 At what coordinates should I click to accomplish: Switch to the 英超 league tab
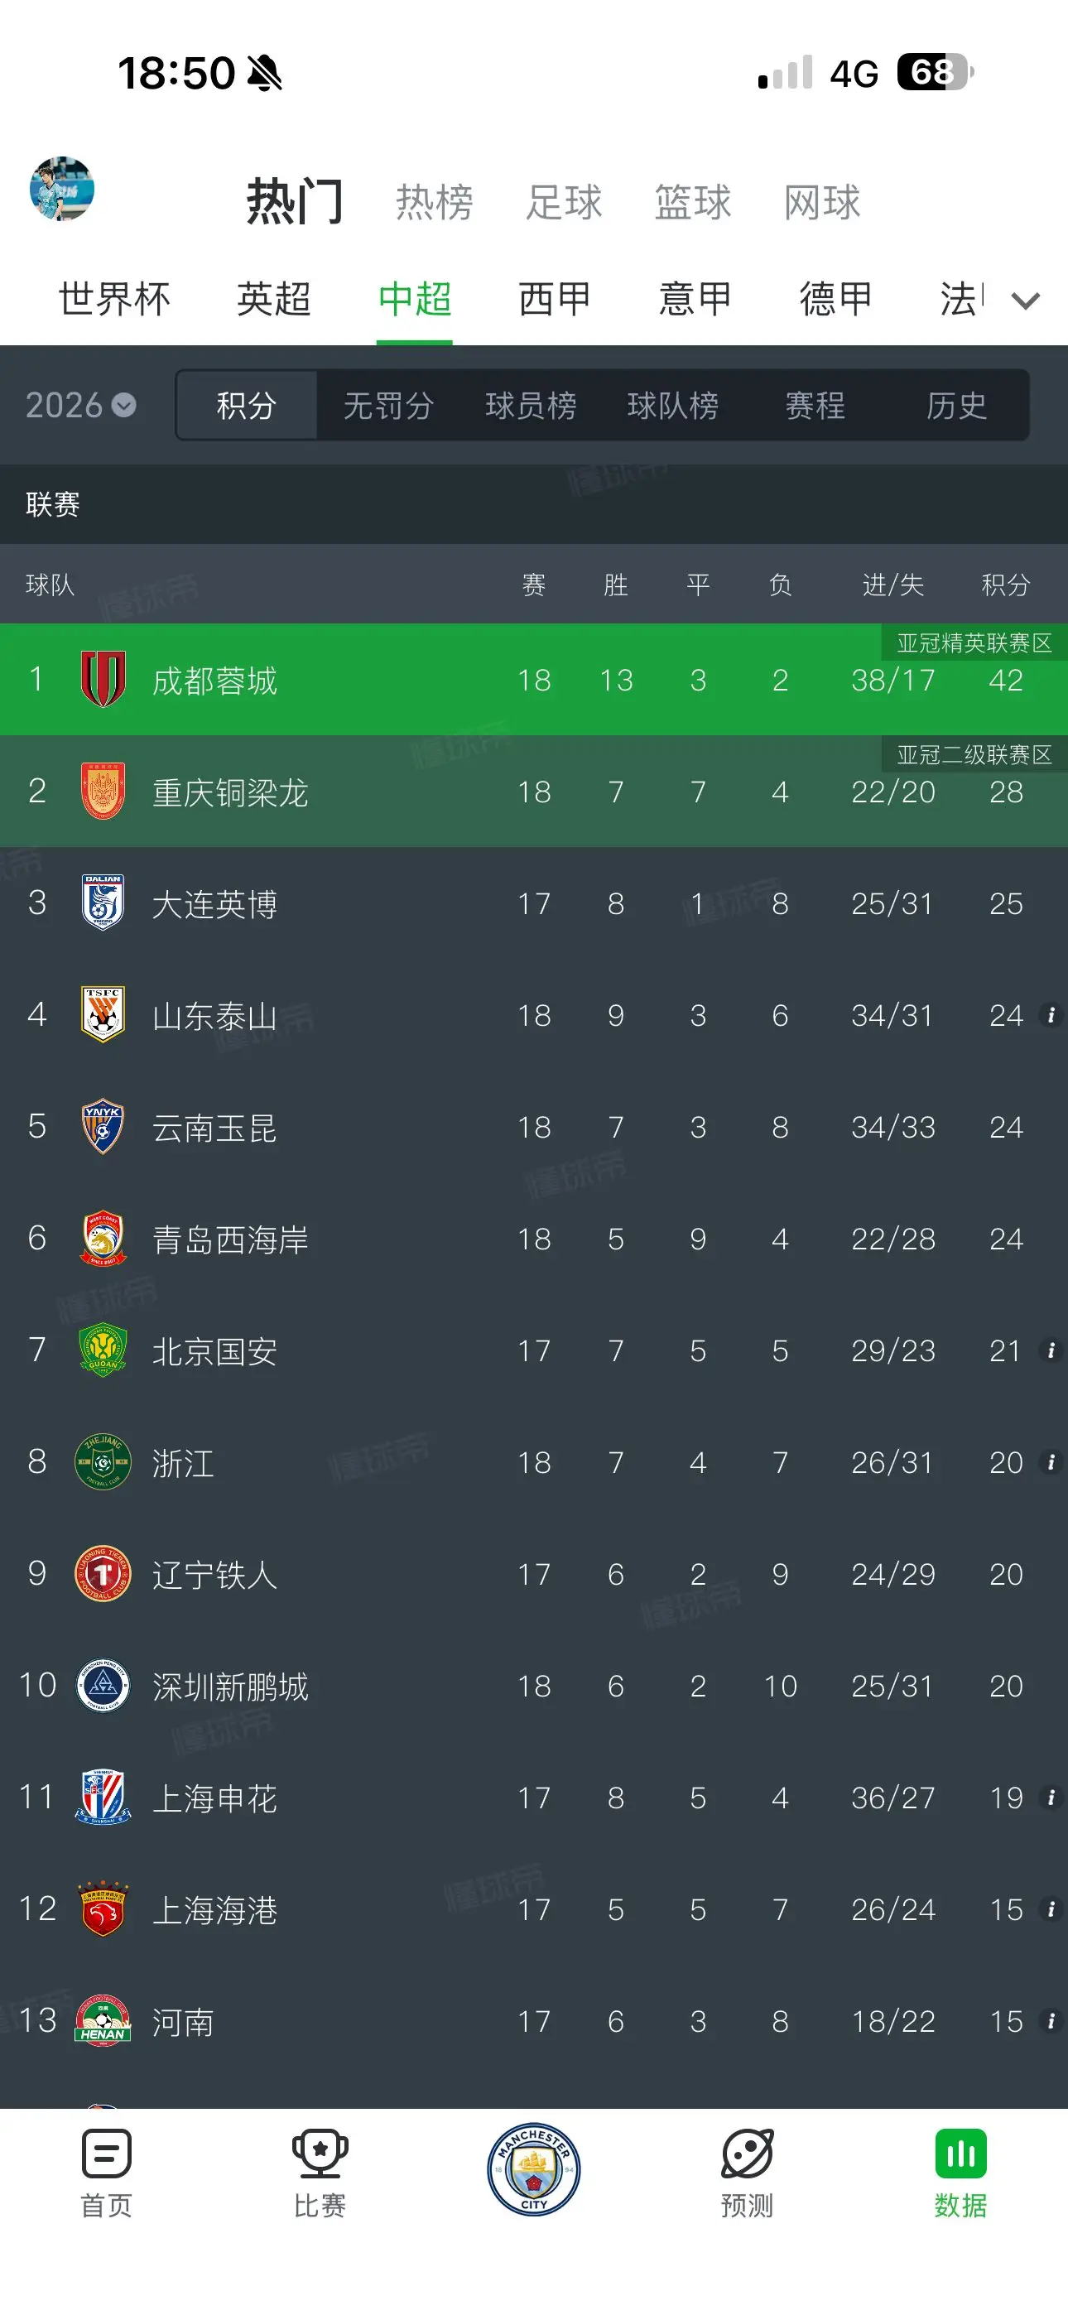273,299
